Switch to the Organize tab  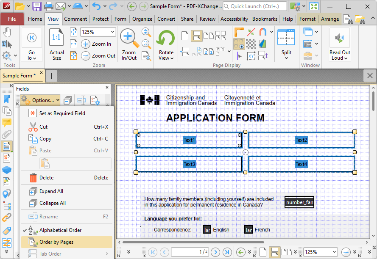pos(142,19)
